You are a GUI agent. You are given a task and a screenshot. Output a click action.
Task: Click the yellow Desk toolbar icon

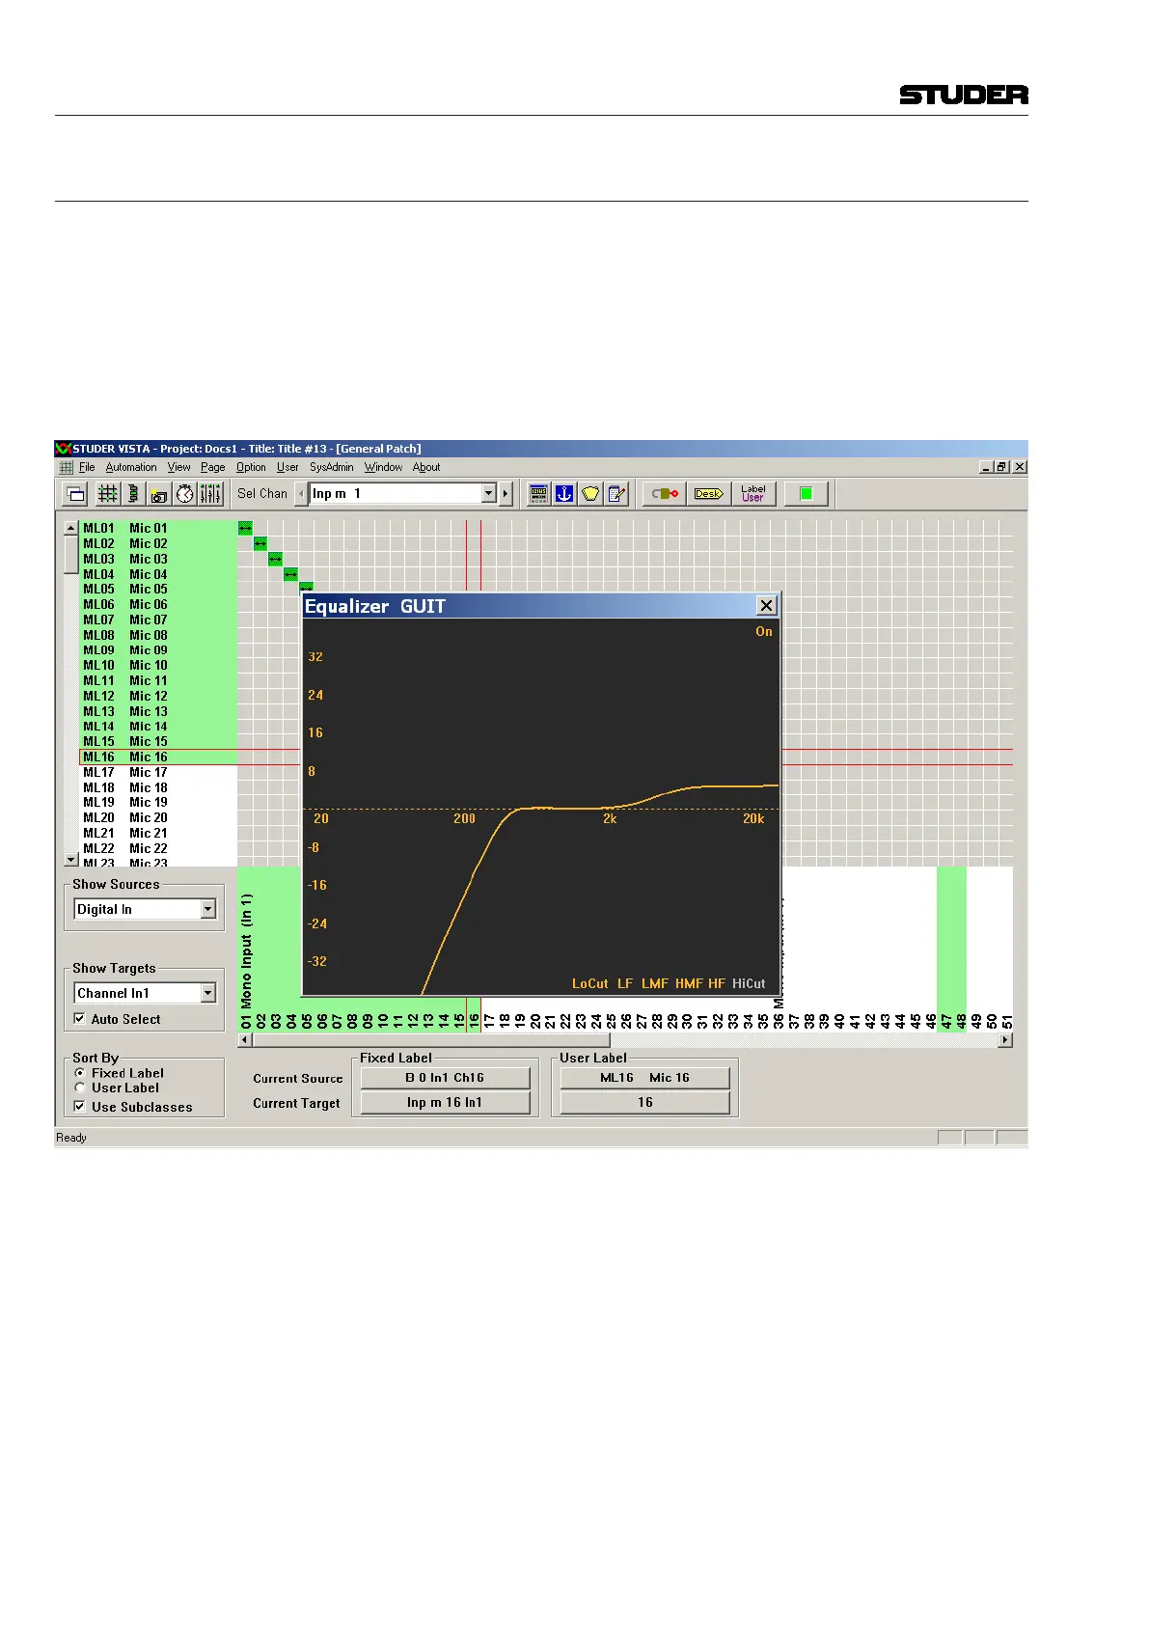click(709, 494)
